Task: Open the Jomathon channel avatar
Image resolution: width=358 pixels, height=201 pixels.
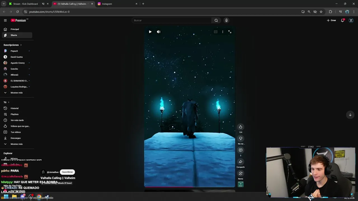Action: point(43,172)
